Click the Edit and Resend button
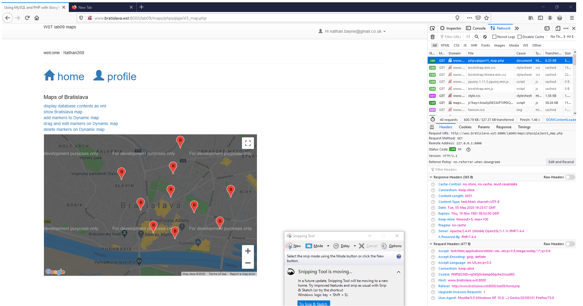Screen dimensions: 583x306 (x=561, y=162)
